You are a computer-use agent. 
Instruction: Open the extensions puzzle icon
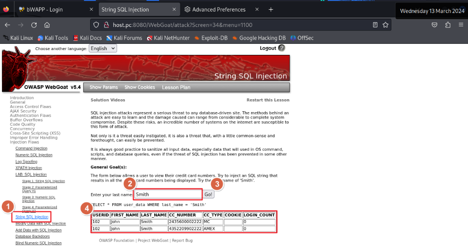click(x=448, y=25)
